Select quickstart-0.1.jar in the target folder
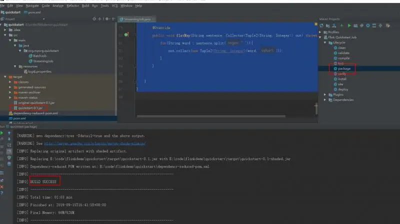Viewport: 400px width, 224px height. pos(30,108)
